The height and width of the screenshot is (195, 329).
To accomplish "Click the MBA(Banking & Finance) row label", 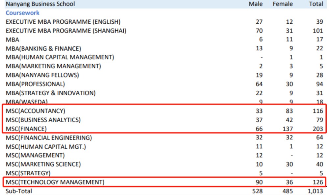I will click(x=43, y=49).
